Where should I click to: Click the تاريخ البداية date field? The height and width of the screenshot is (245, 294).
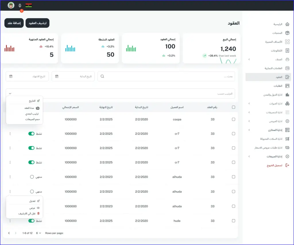[73, 76]
